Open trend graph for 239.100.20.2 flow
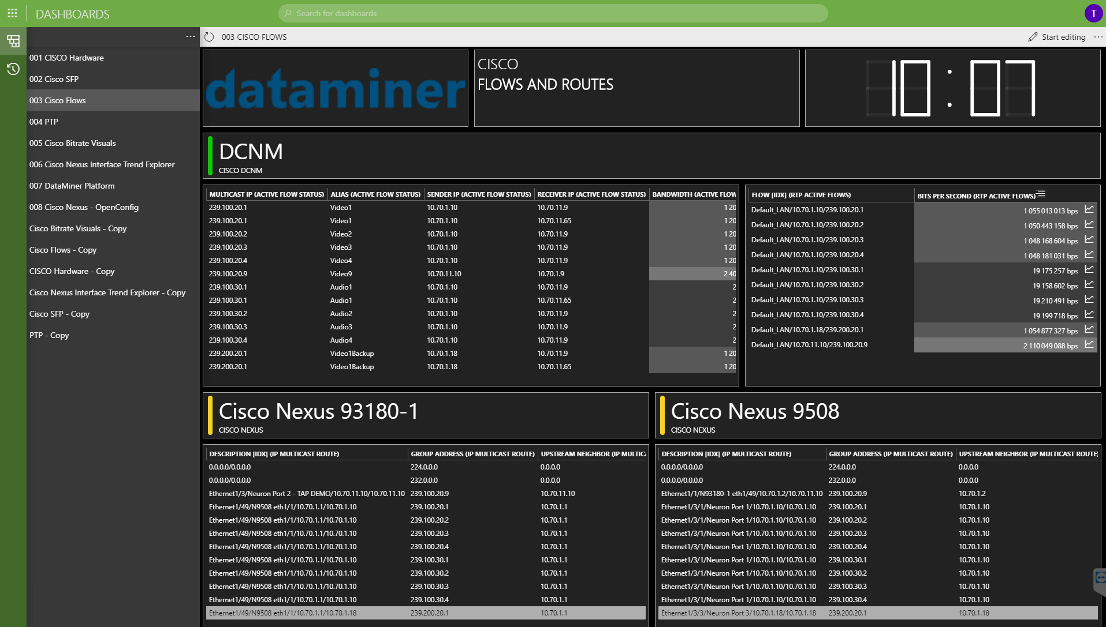1106x627 pixels. pos(1089,224)
